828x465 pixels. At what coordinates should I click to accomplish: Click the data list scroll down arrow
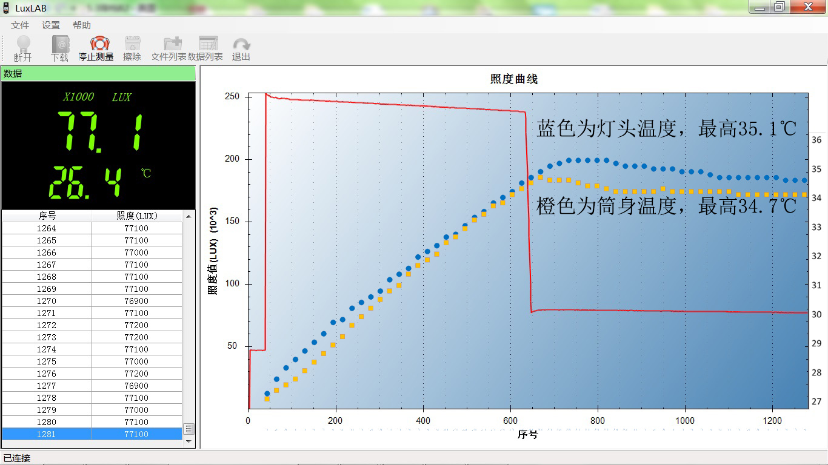pyautogui.click(x=189, y=441)
